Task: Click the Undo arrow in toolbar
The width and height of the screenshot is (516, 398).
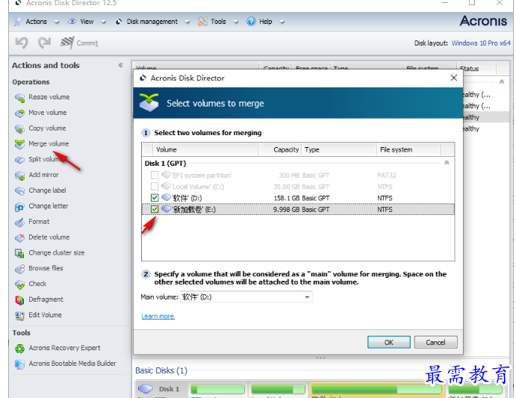Action: [22, 43]
